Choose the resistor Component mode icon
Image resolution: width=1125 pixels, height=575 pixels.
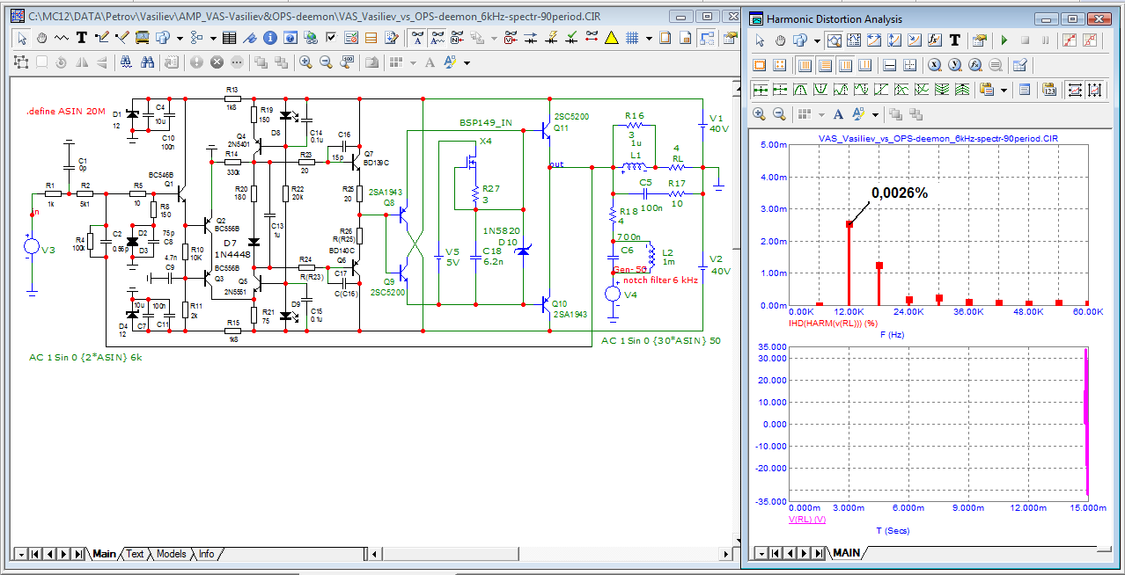pos(62,38)
